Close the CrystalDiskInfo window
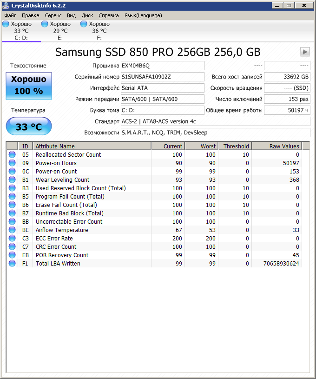This screenshot has height=379, width=316. [x=304, y=5]
